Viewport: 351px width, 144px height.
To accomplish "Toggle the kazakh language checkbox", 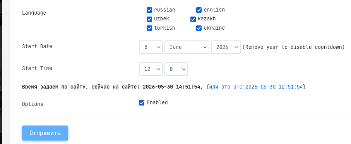I will coord(193,19).
